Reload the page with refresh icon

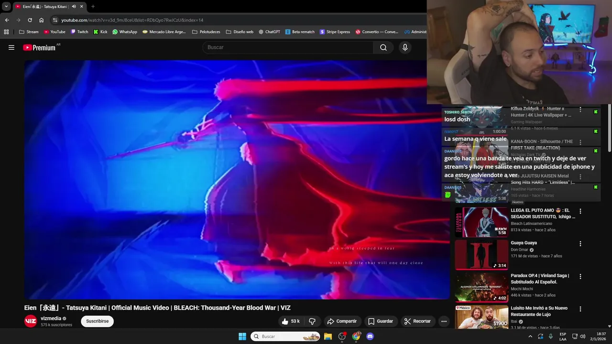[x=30, y=20]
